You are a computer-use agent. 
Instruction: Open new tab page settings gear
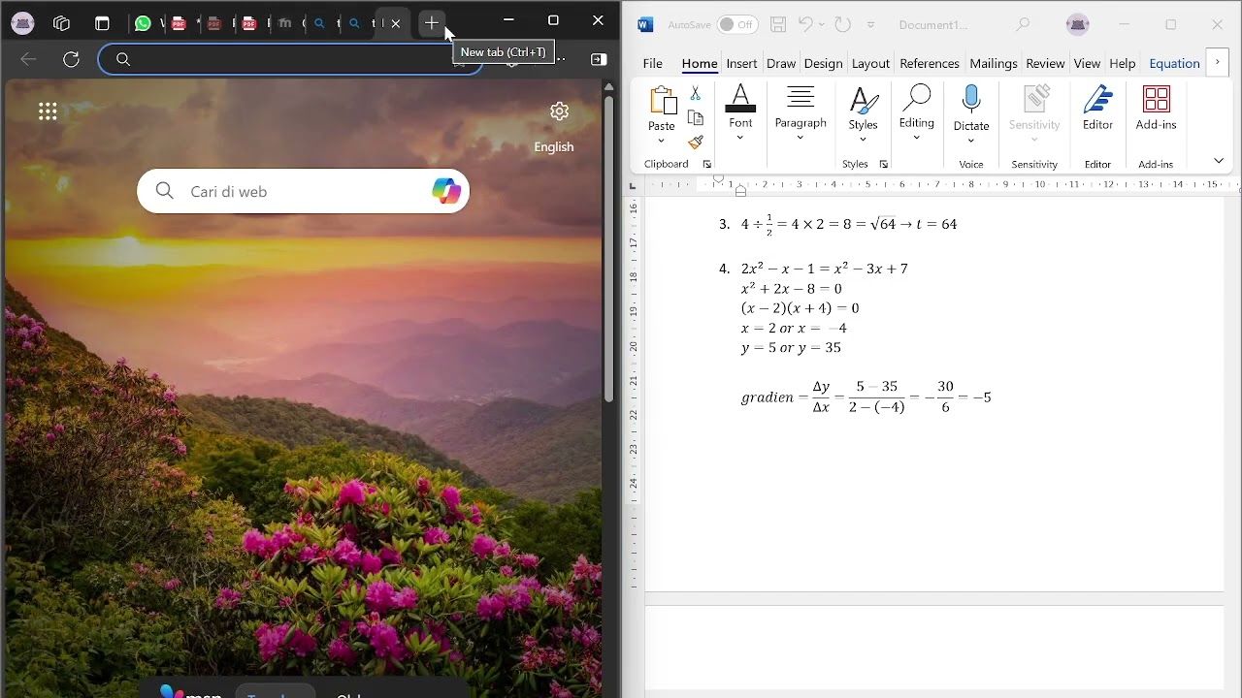click(559, 111)
